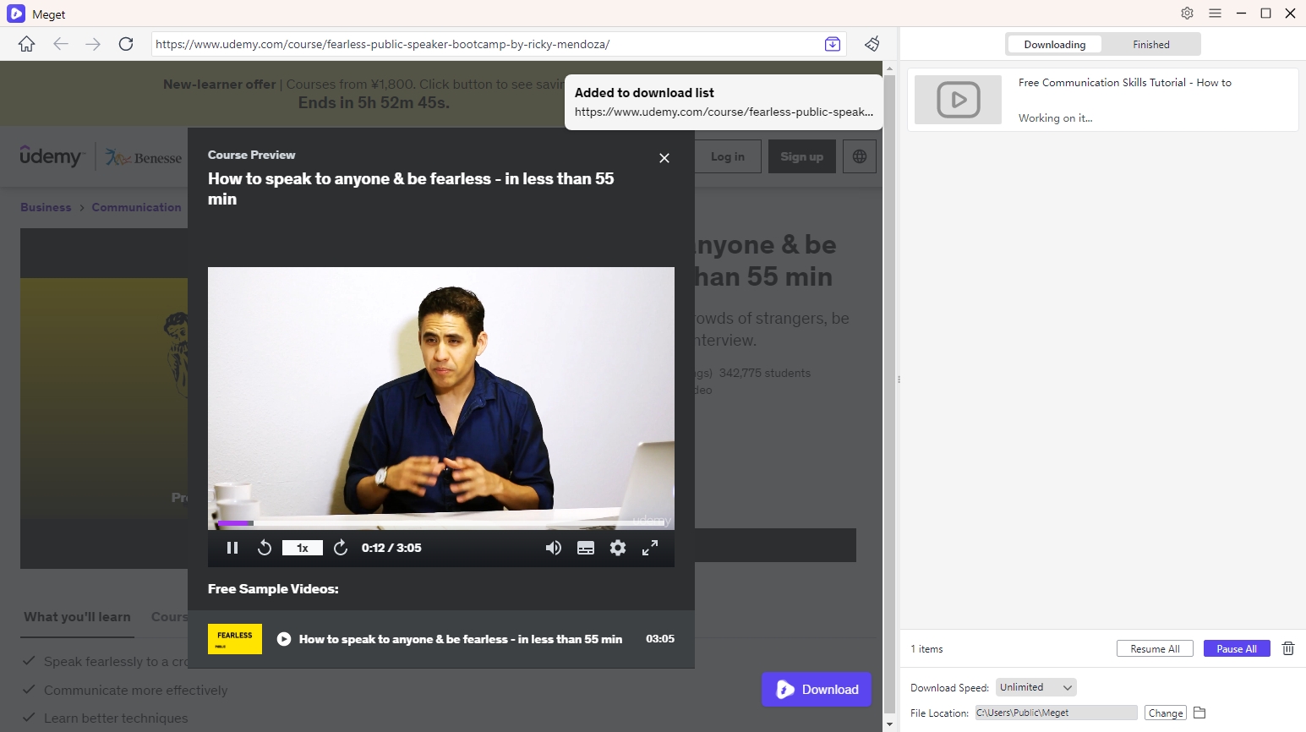Rewind the video a few seconds
This screenshot has width=1306, height=732.
[x=264, y=548]
